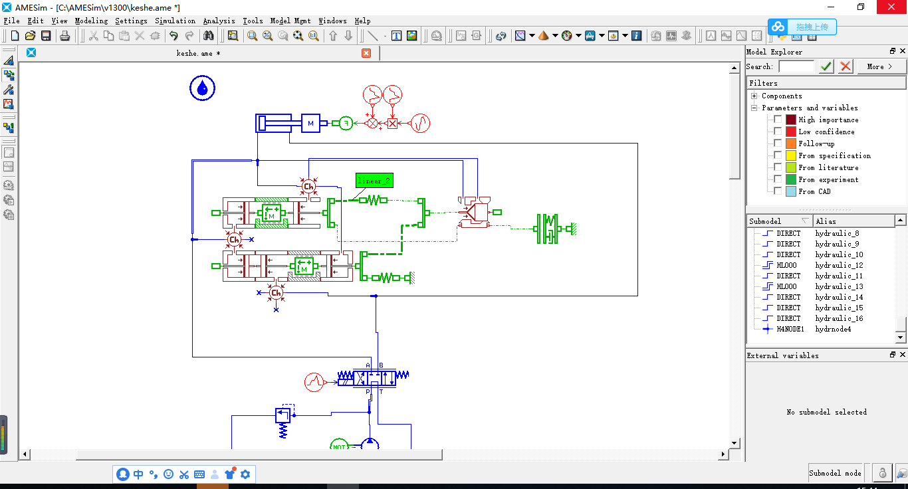Switch to Simulation mode icon
Image resolution: width=908 pixels, height=489 pixels.
(9, 104)
